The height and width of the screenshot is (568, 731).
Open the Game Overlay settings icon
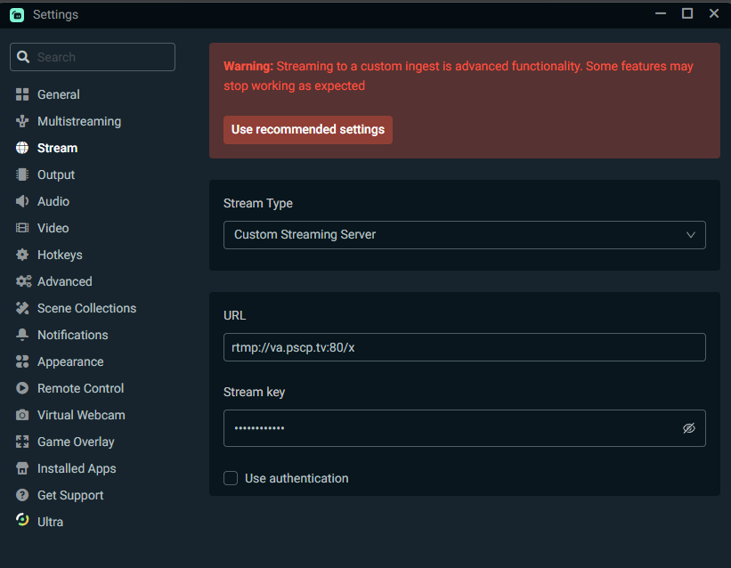[21, 442]
